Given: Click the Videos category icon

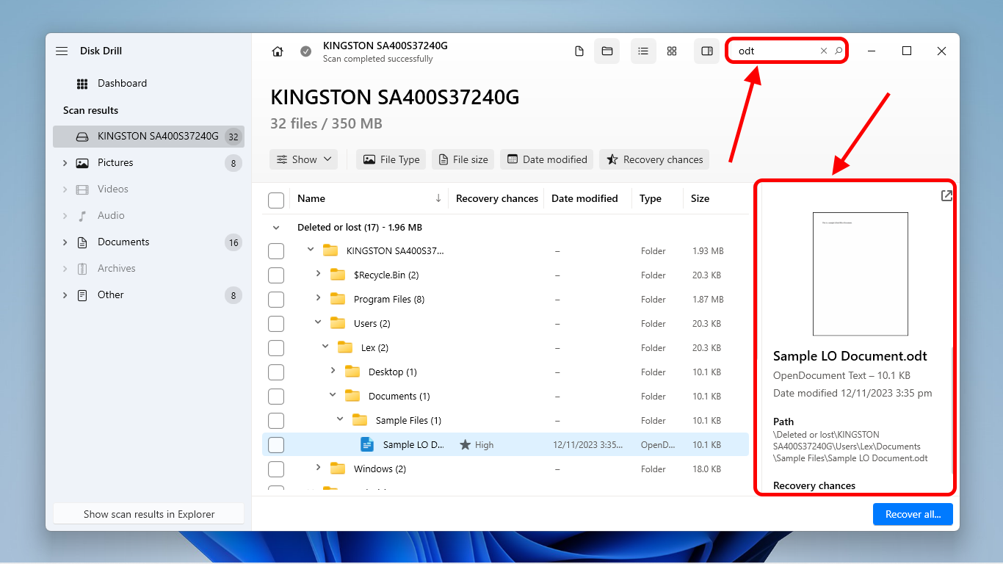Looking at the screenshot, I should tap(82, 189).
